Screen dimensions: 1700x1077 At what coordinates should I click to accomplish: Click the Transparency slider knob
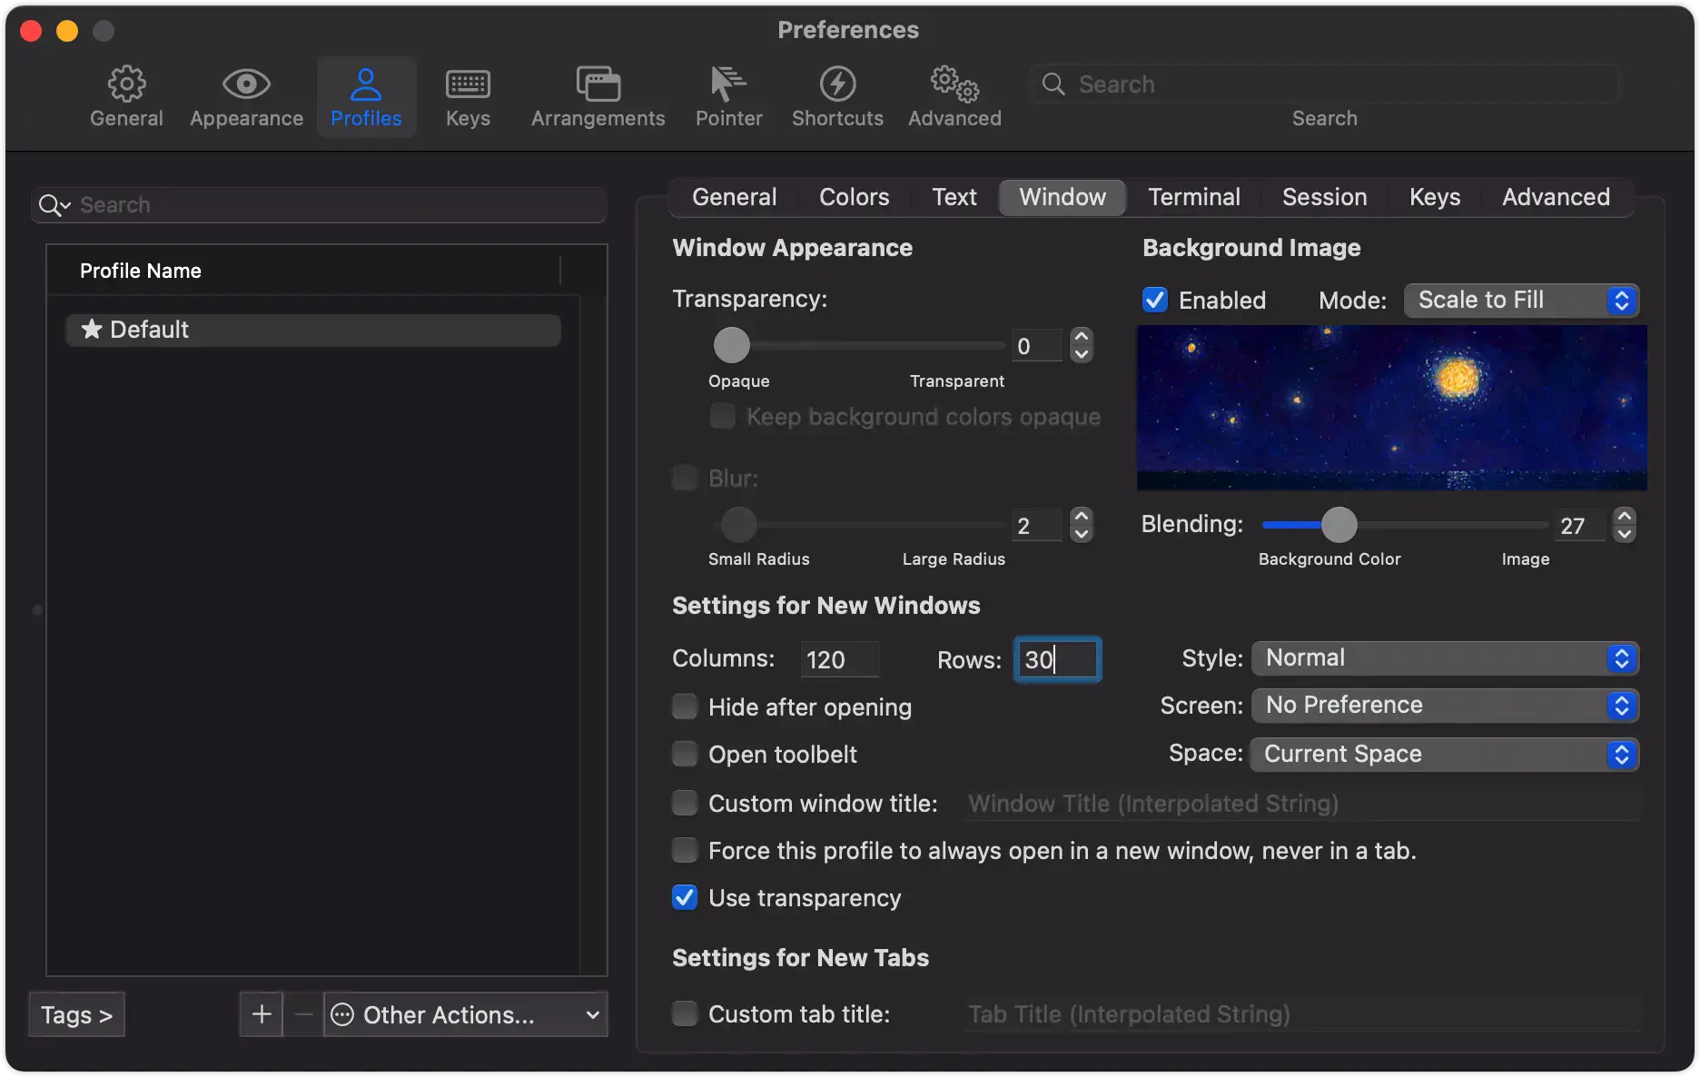pos(732,345)
